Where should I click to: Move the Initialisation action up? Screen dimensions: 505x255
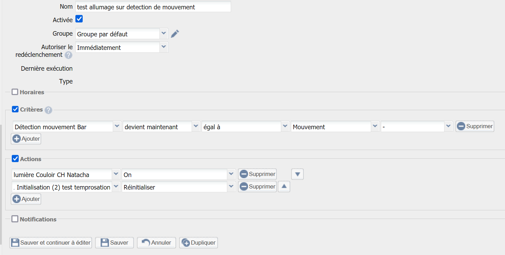284,187
